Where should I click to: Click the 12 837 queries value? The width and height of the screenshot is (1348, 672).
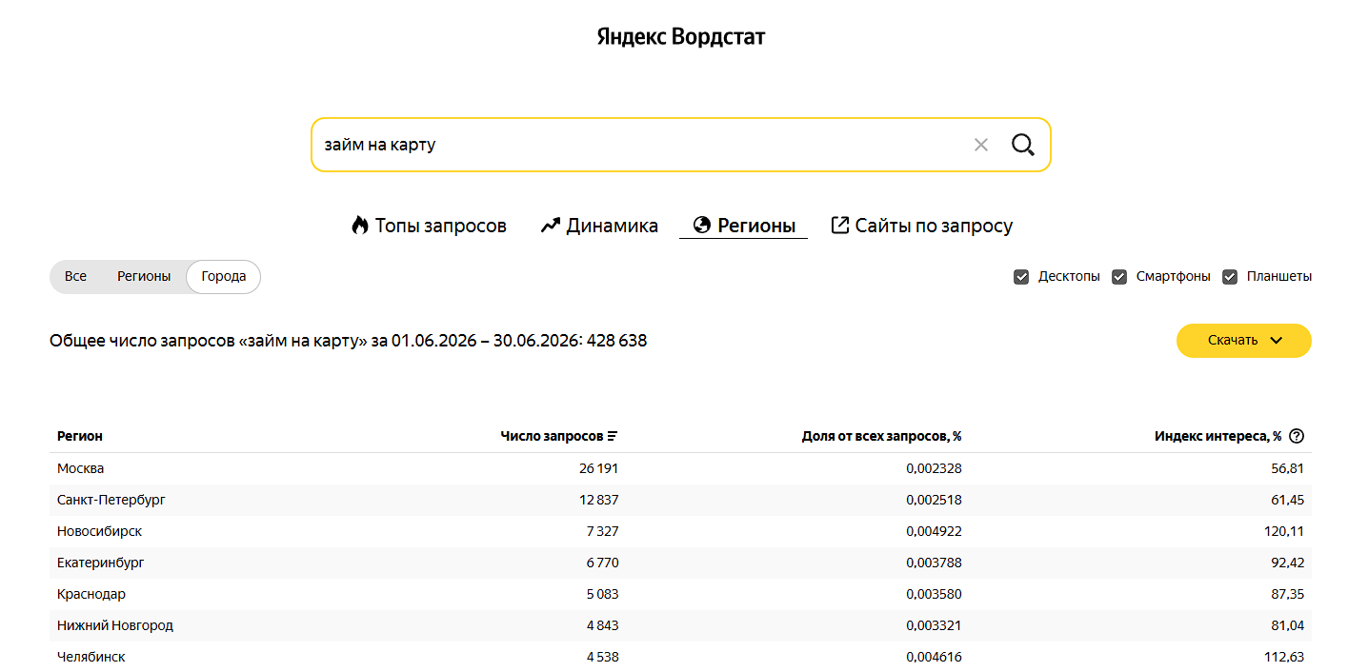(598, 500)
